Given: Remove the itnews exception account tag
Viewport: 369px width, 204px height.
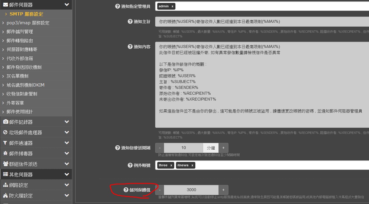Looking at the screenshot, I should click(192, 165).
